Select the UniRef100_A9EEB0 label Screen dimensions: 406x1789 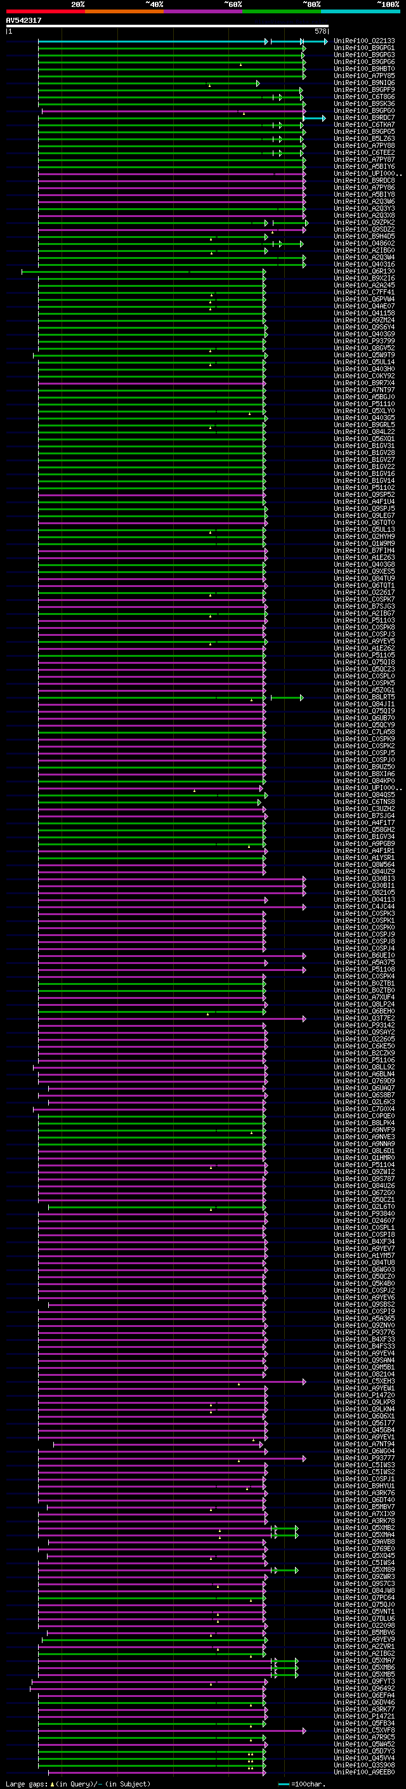364,1772
